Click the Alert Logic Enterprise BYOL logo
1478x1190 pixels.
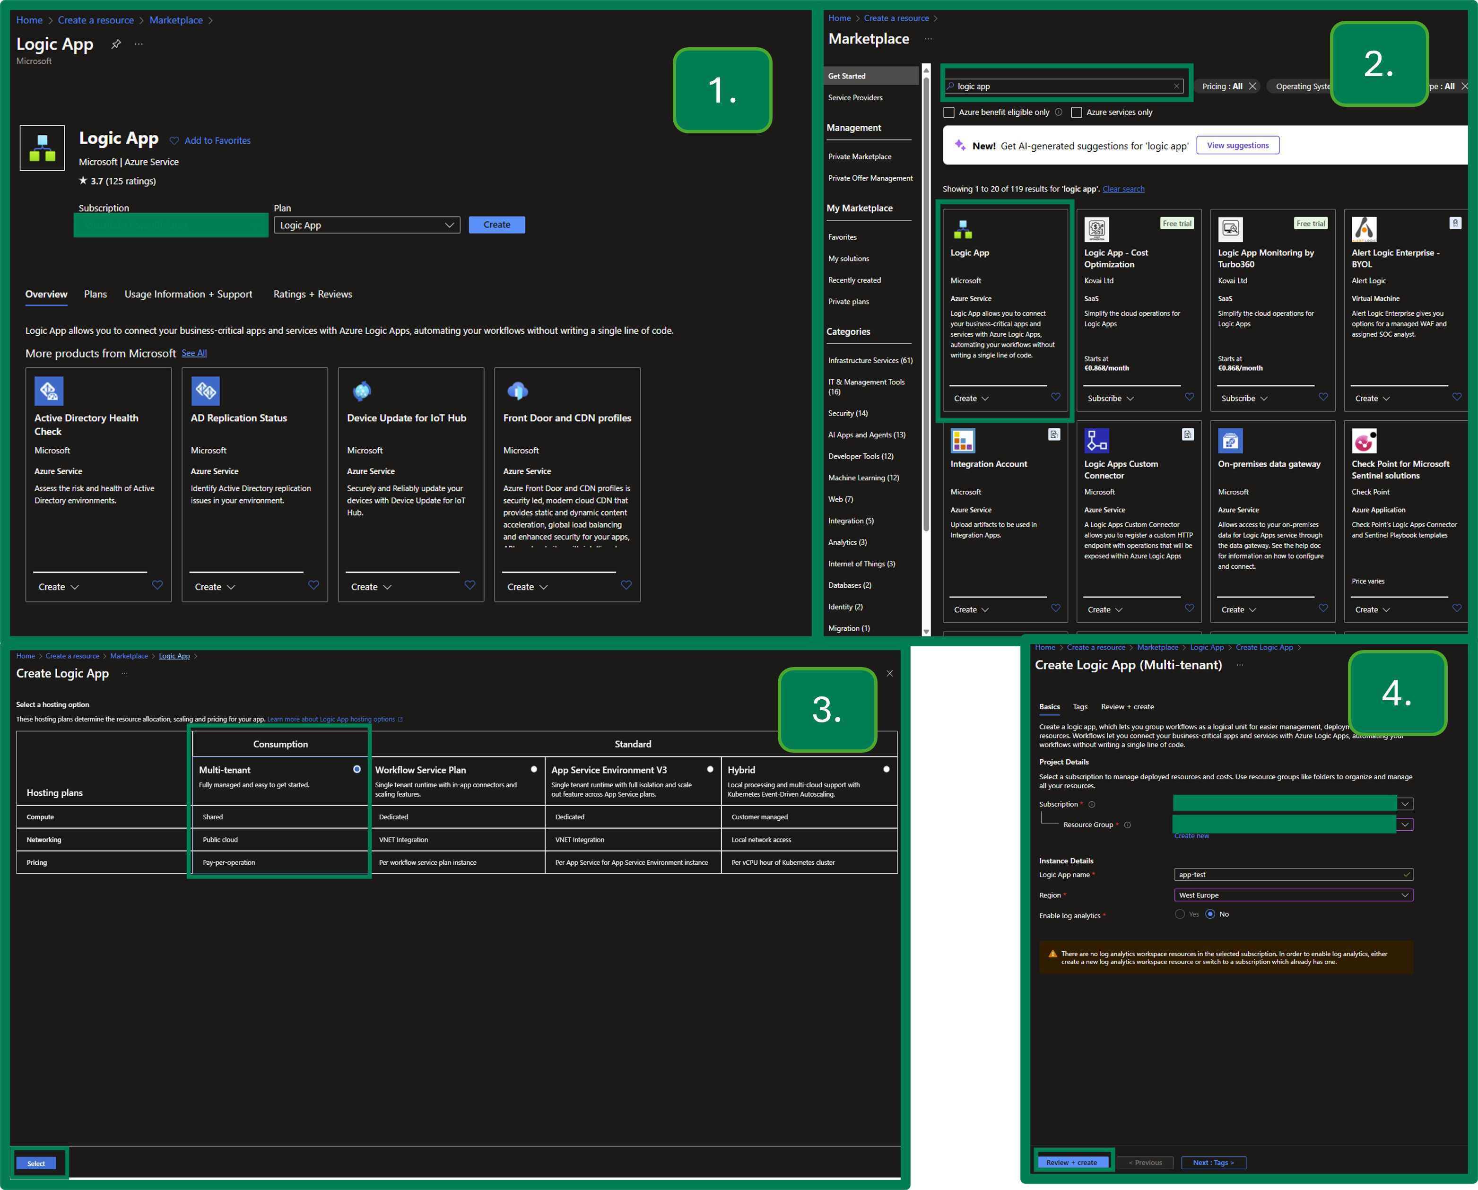pos(1364,229)
